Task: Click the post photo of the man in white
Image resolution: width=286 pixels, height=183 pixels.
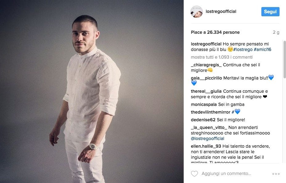Action: point(92,91)
